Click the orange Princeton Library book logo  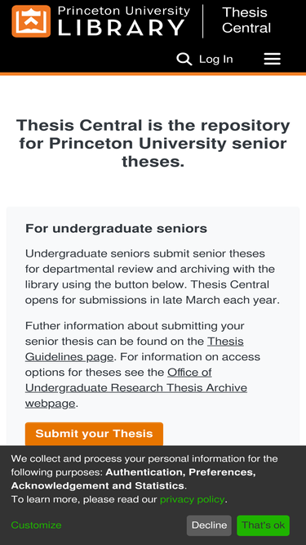31,21
